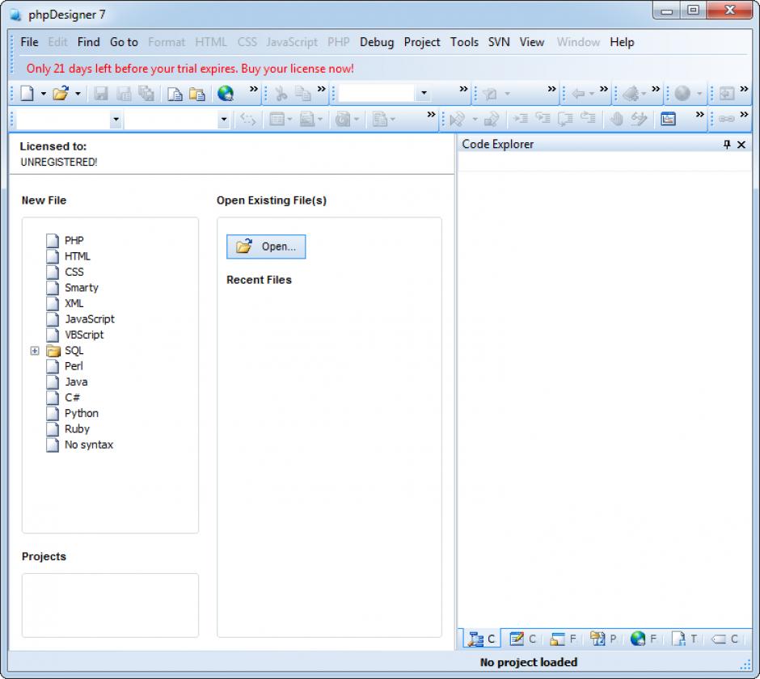Create a new JavaScript file
Screen dimensions: 760x679
click(81, 319)
